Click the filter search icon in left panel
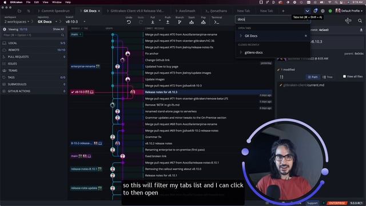Image resolution: width=366 pixels, height=206 pixels. [x=62, y=35]
